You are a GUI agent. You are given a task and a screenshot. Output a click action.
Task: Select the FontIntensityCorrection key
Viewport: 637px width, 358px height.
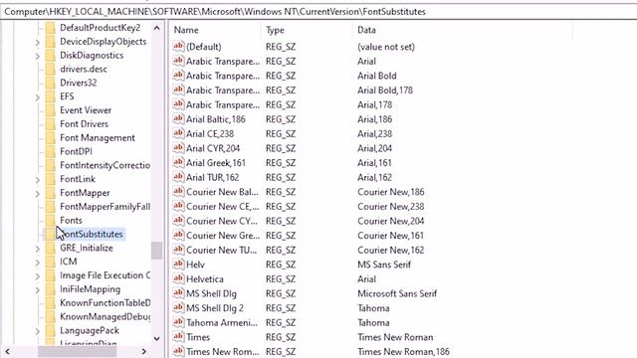click(x=105, y=165)
